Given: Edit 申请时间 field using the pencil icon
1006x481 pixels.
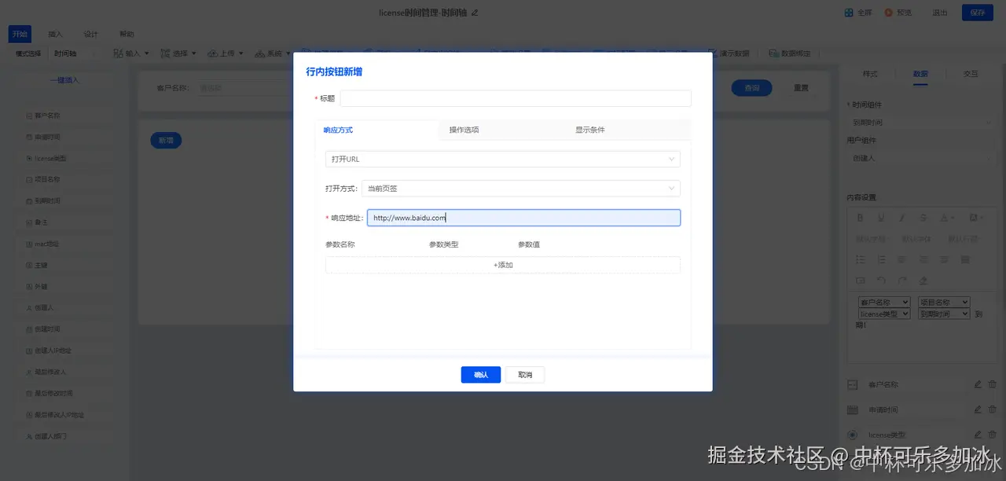Looking at the screenshot, I should point(980,409).
